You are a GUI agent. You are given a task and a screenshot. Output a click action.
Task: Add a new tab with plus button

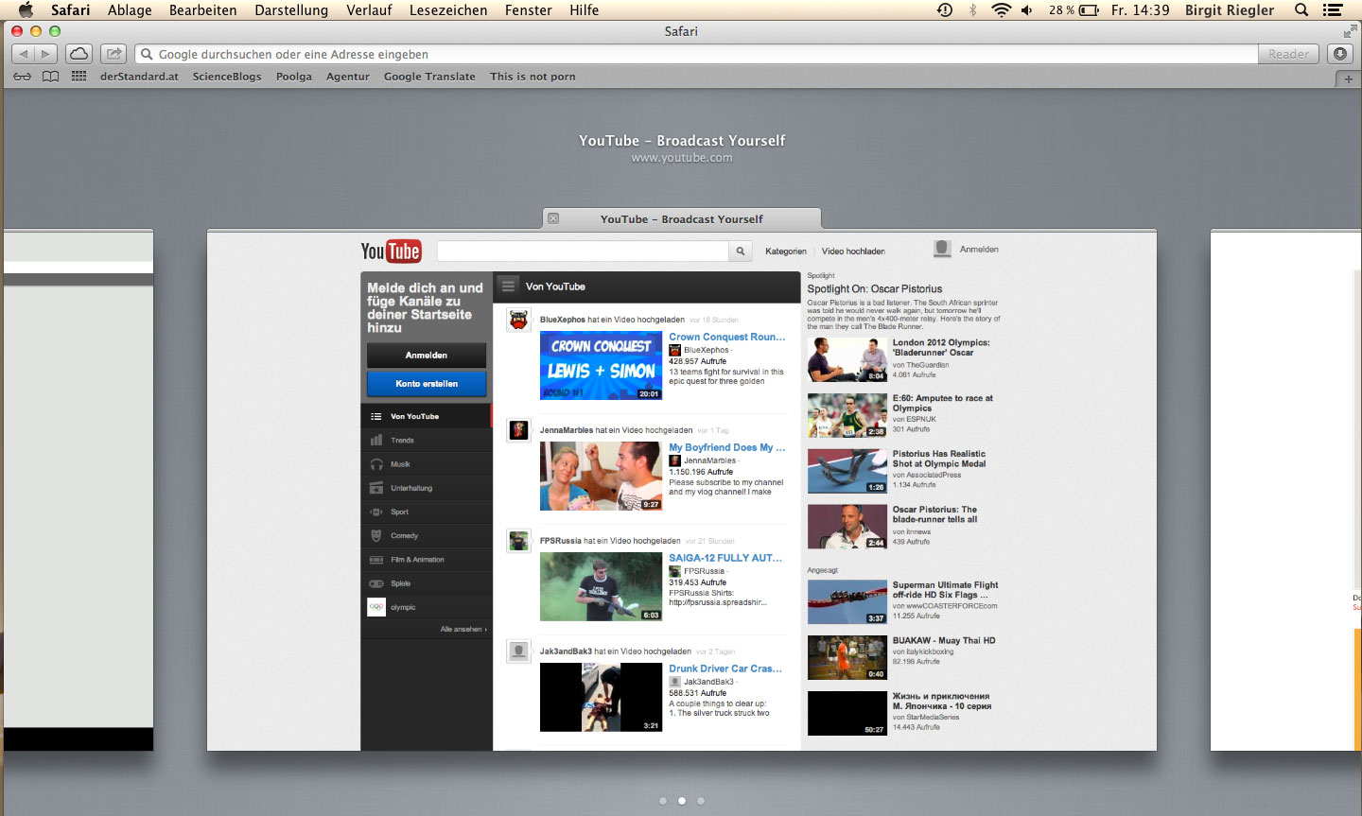(x=1349, y=78)
